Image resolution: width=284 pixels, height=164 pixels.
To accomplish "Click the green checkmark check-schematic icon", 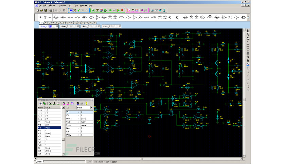I will (78, 11).
